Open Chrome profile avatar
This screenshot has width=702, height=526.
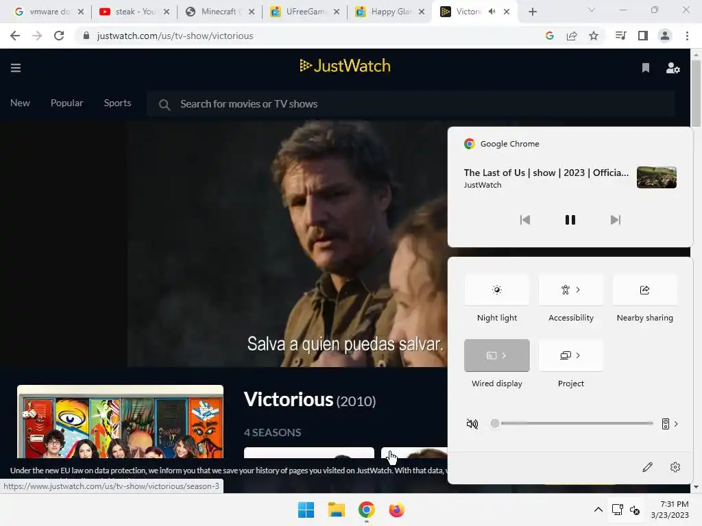665,36
